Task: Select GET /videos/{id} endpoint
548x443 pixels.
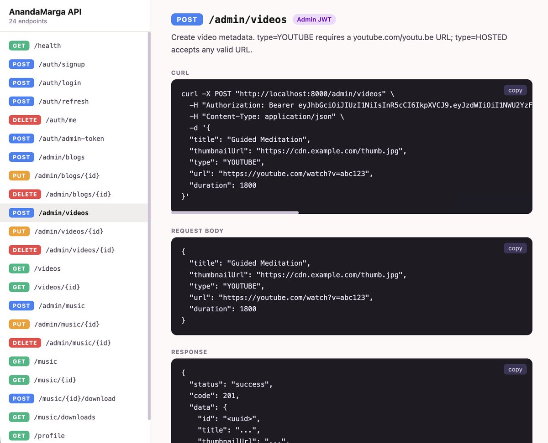Action: pos(74,287)
